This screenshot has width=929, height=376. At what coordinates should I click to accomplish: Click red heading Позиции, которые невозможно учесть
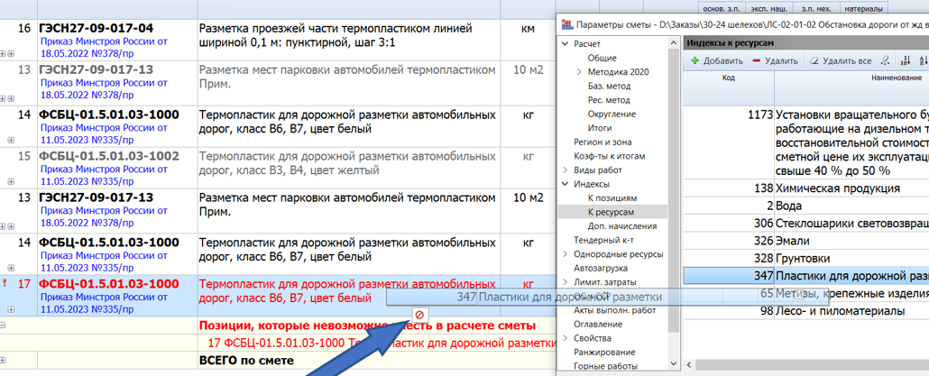(367, 326)
